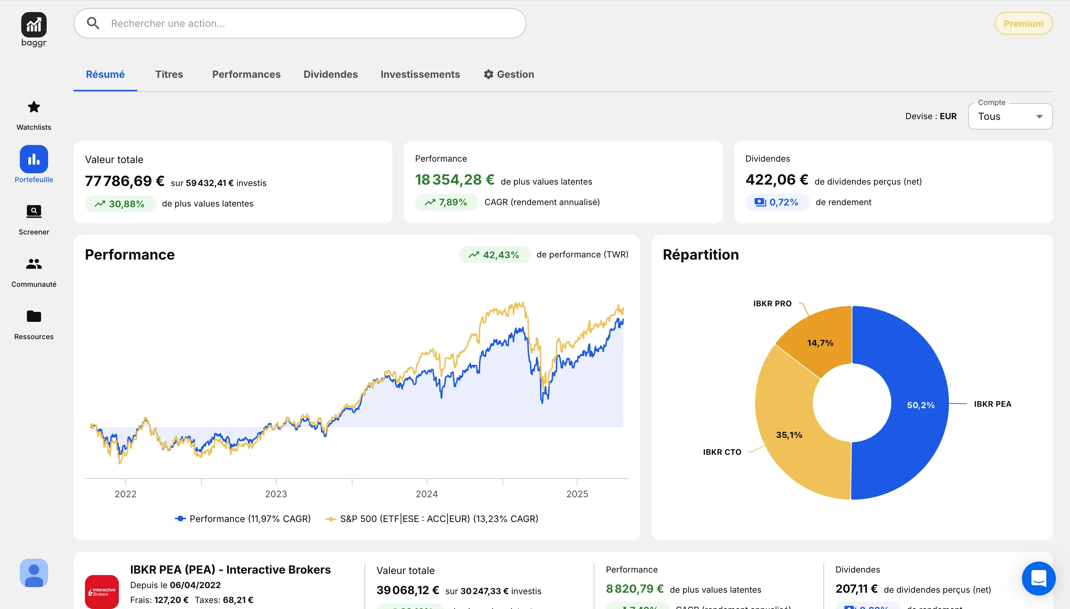
Task: Go to the Gestion tab
Action: click(509, 74)
